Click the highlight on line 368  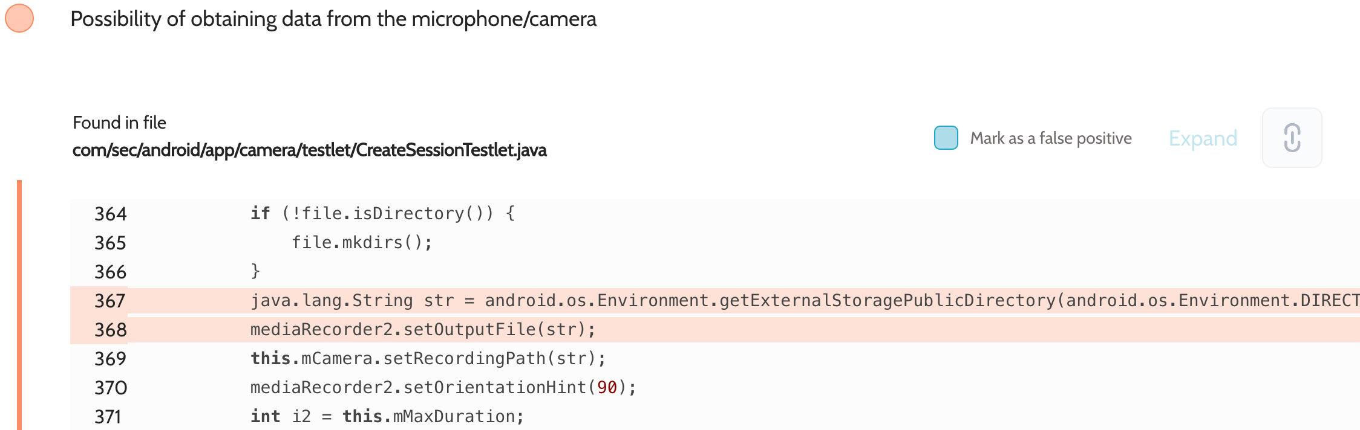point(423,329)
